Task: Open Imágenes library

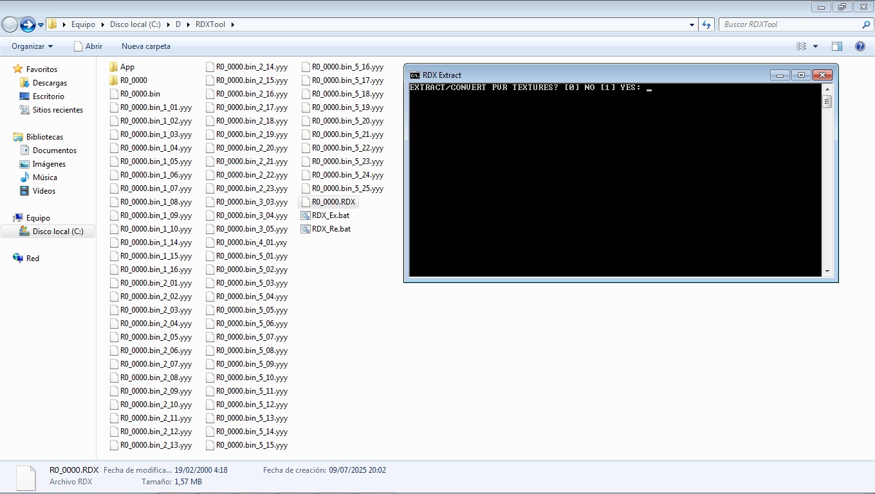Action: 49,164
